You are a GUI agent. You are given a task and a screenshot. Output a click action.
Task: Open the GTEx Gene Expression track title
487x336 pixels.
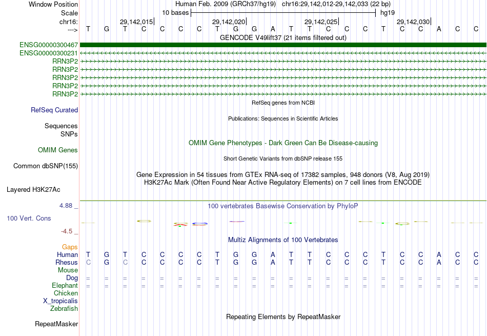283,175
